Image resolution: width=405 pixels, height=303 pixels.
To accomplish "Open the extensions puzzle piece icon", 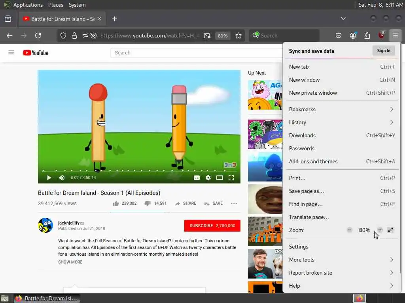I will [x=367, y=36].
